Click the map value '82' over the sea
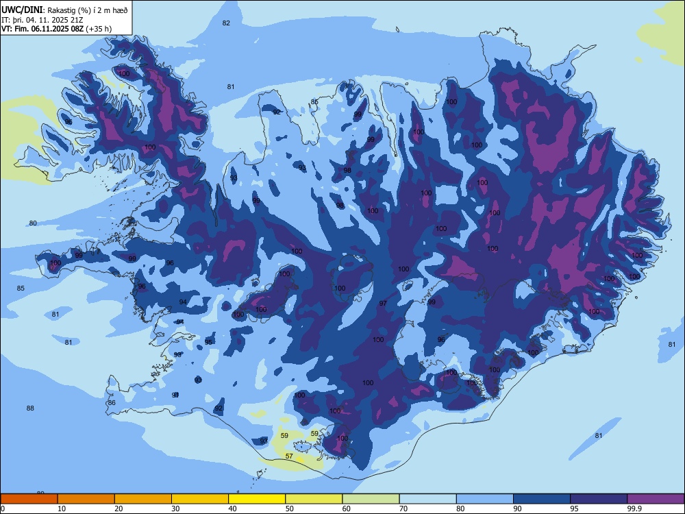 [226, 23]
